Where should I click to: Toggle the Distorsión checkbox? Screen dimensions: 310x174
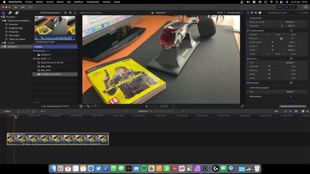pos(248,83)
